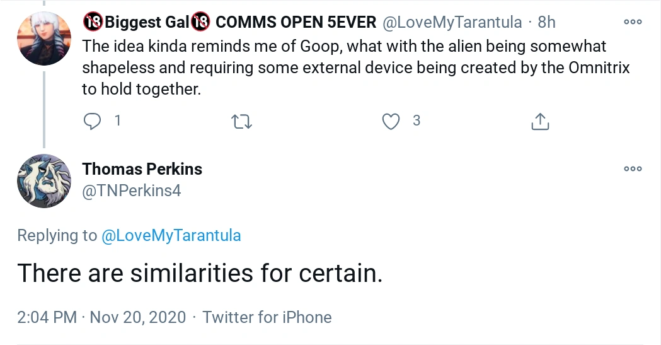The height and width of the screenshot is (345, 661).
Task: Open more options on the Biggest Gal tweet
Action: click(x=632, y=22)
